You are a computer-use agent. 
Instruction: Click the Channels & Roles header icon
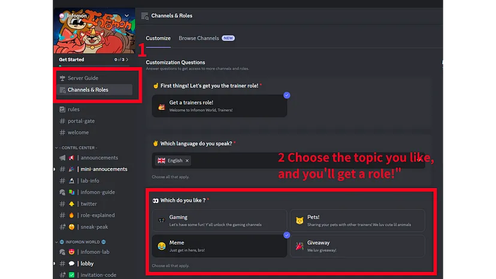144,16
